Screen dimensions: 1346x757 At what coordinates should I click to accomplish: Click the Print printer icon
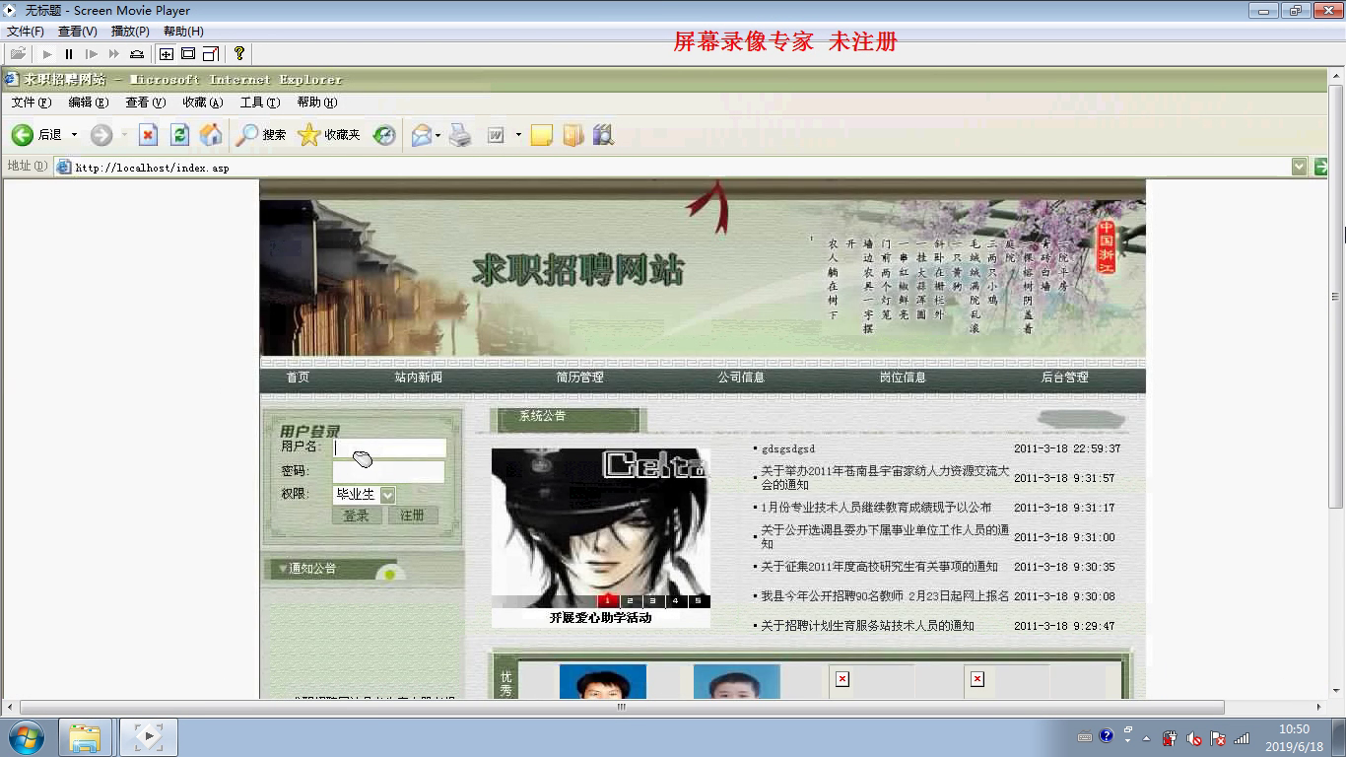pos(460,135)
